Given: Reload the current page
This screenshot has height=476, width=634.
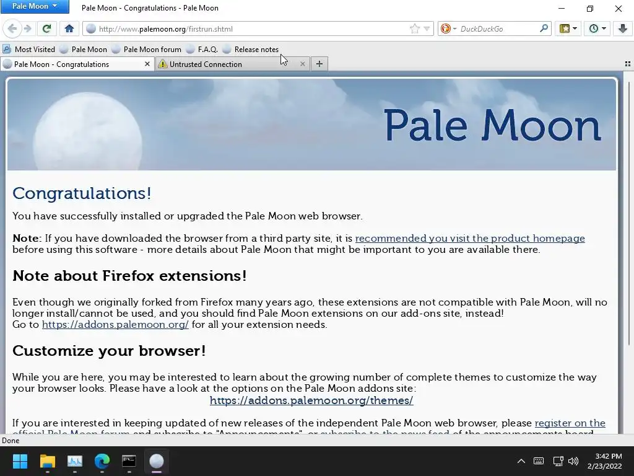Looking at the screenshot, I should (x=46, y=29).
